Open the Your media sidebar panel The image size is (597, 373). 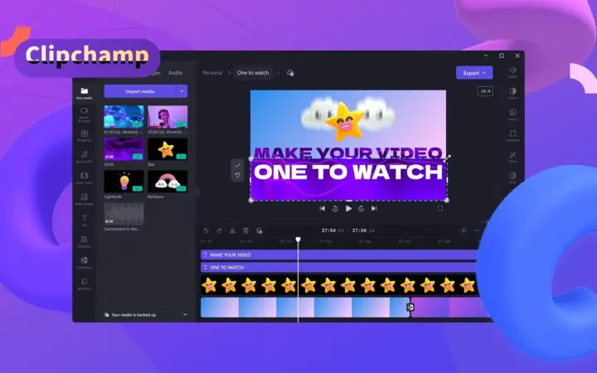[84, 93]
